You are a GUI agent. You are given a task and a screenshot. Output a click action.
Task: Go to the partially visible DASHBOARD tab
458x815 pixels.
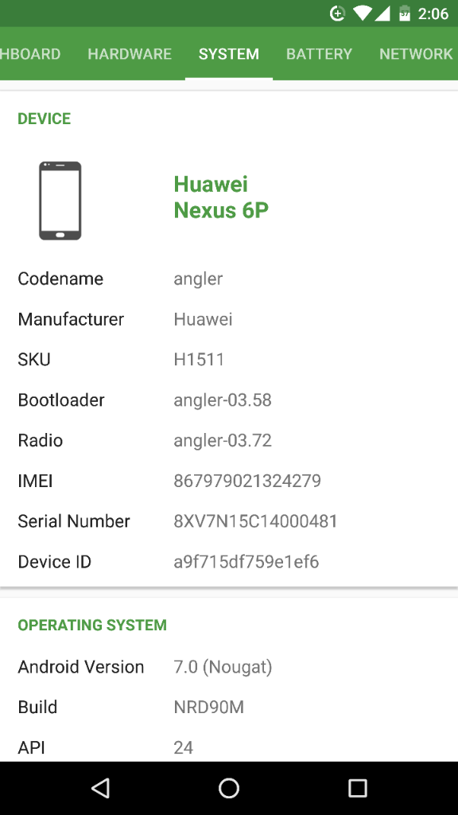coord(30,54)
